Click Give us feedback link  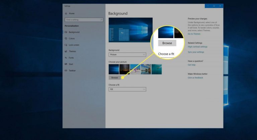pos(195,78)
